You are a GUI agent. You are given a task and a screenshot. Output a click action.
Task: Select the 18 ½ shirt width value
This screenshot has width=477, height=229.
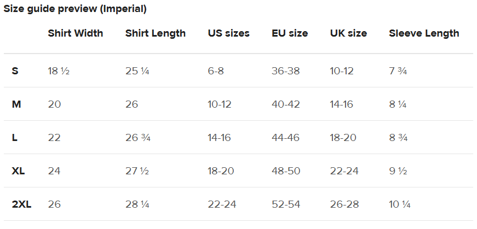(x=59, y=71)
